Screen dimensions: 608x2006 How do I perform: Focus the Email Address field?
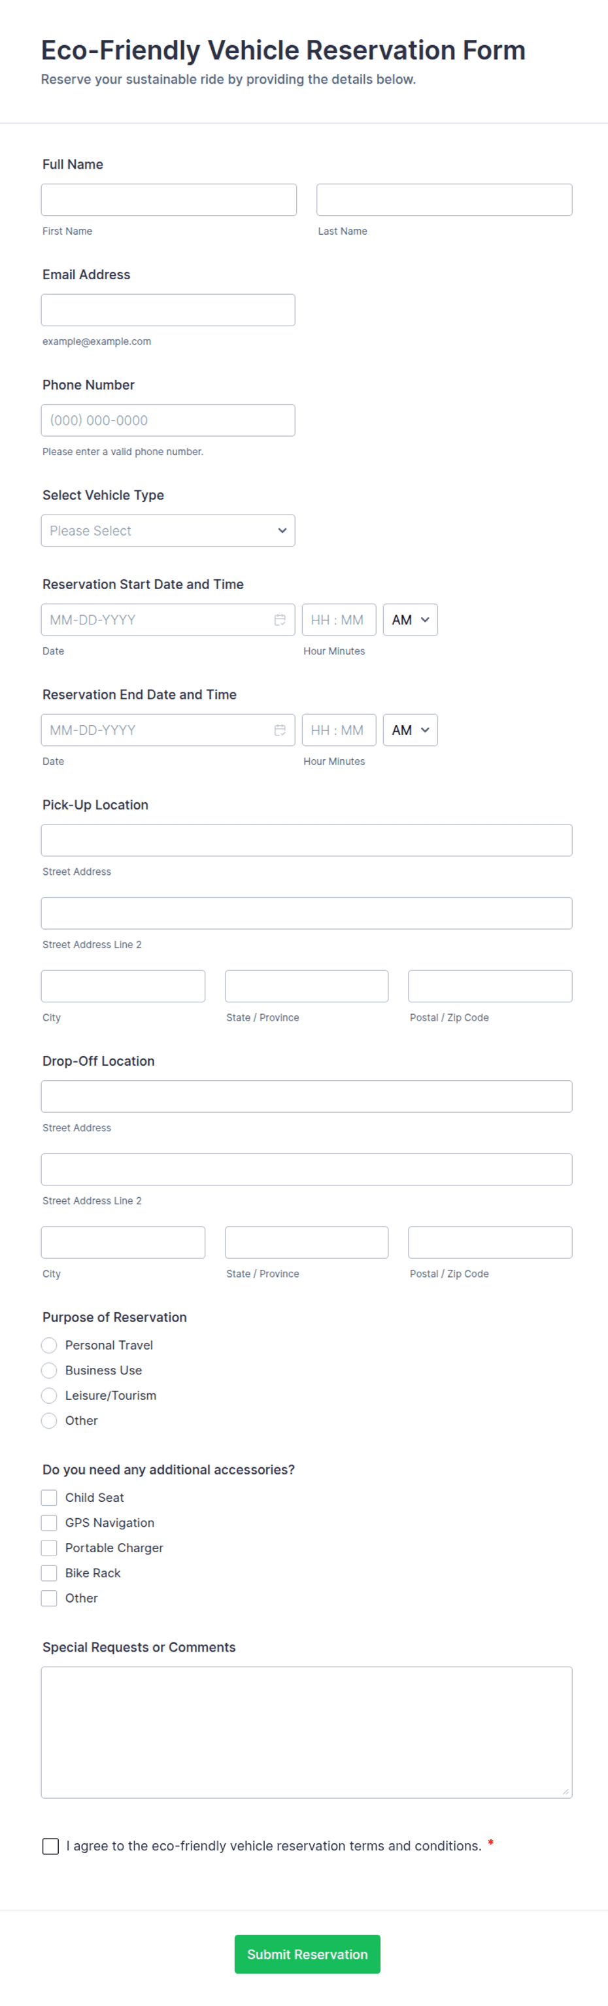(168, 310)
